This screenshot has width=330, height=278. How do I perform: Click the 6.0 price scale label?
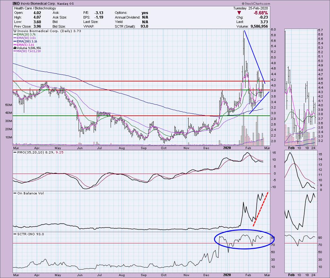[x=273, y=30]
